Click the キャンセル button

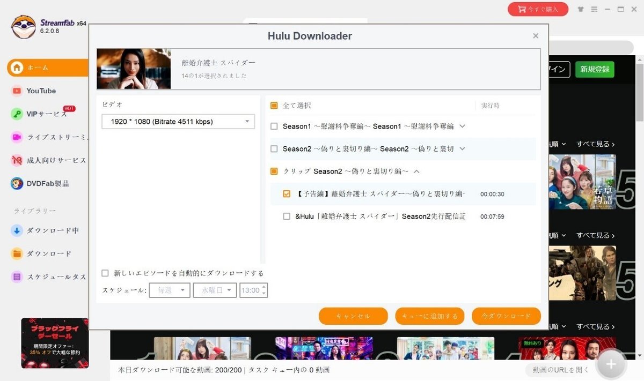(353, 316)
